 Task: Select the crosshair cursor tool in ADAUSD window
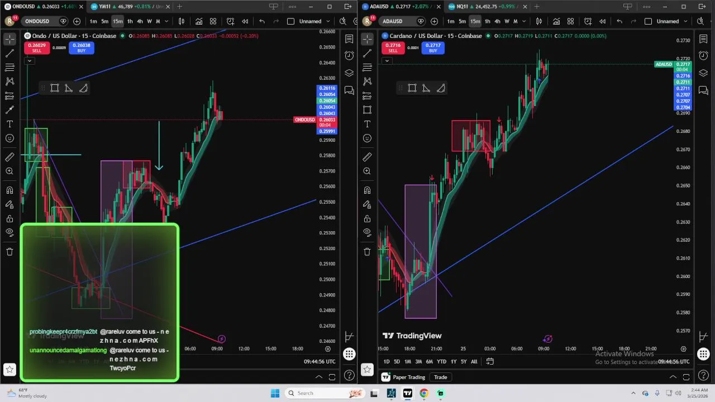click(367, 39)
